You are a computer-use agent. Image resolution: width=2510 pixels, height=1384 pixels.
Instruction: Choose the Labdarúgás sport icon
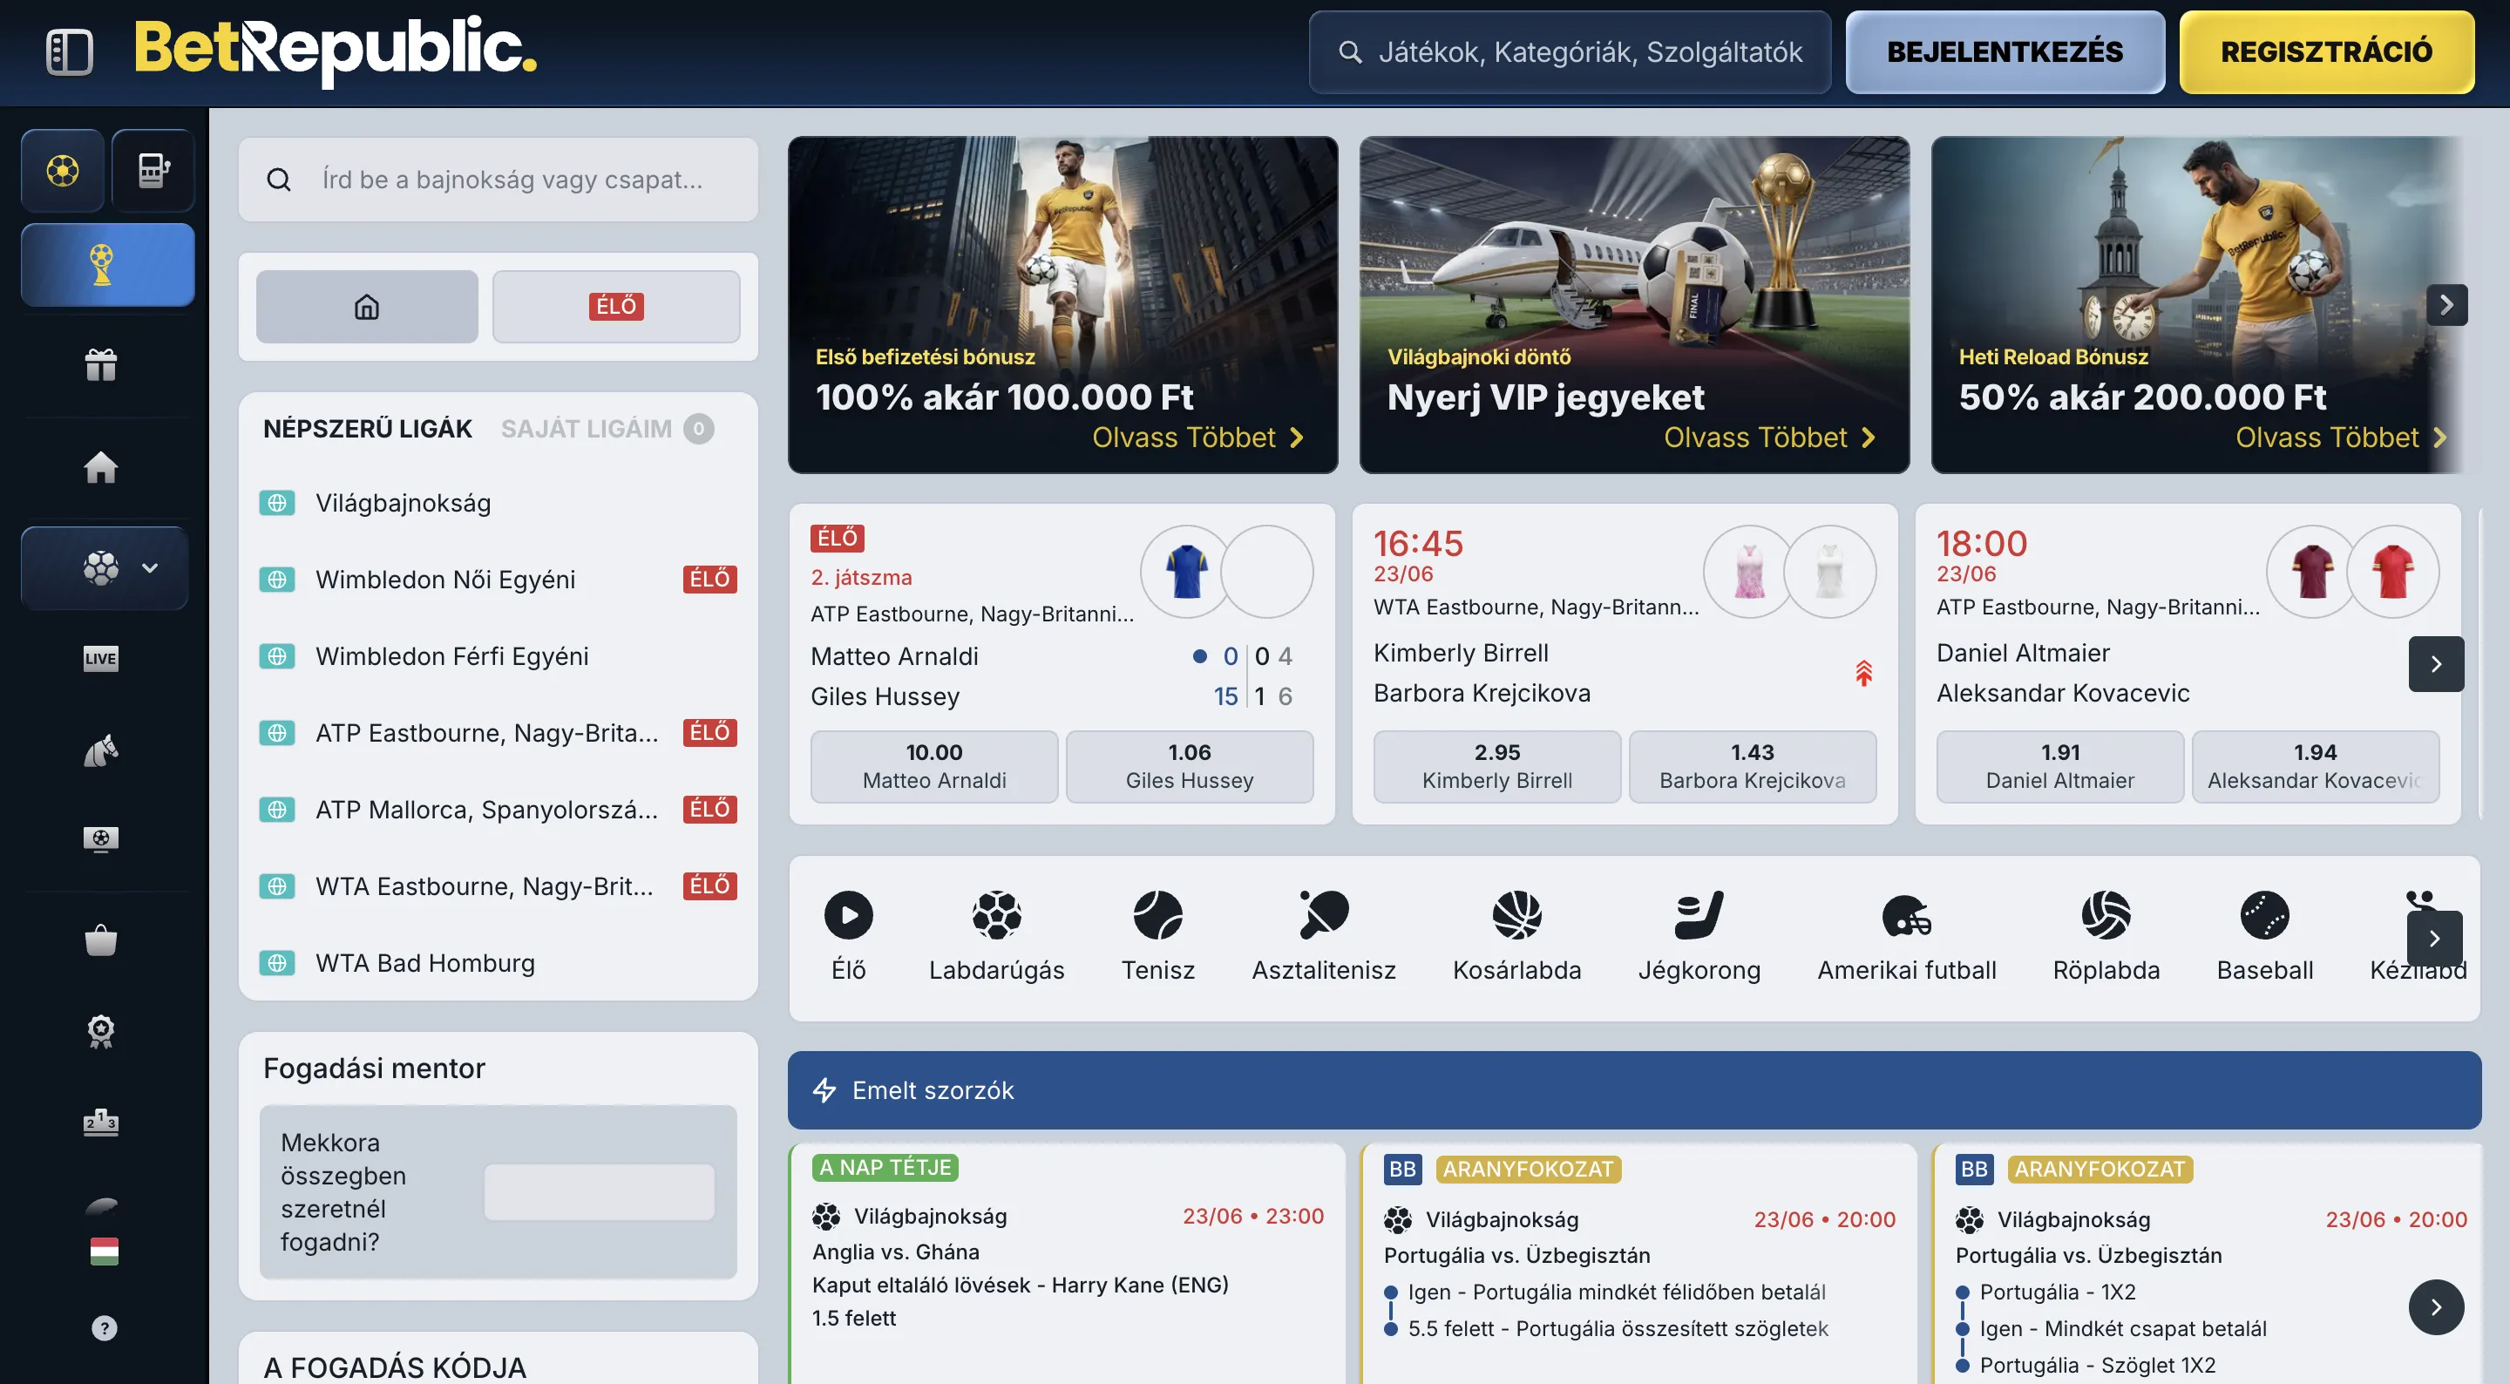click(996, 915)
